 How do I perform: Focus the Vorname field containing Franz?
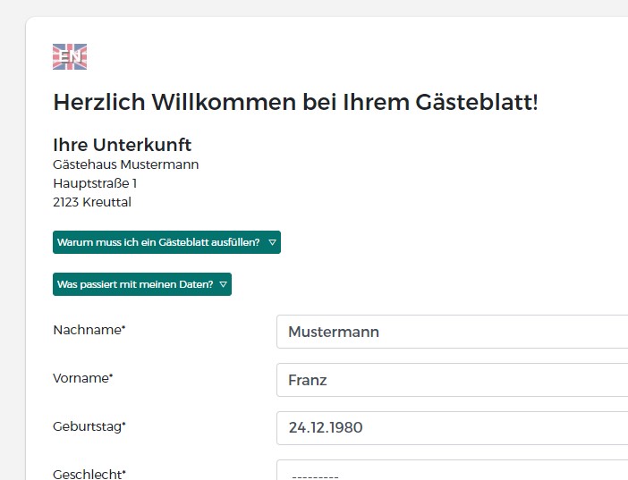(452, 380)
